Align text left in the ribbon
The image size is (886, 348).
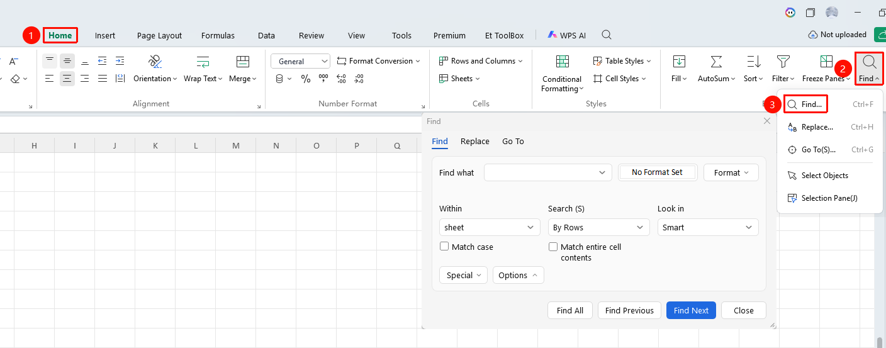[x=50, y=79]
